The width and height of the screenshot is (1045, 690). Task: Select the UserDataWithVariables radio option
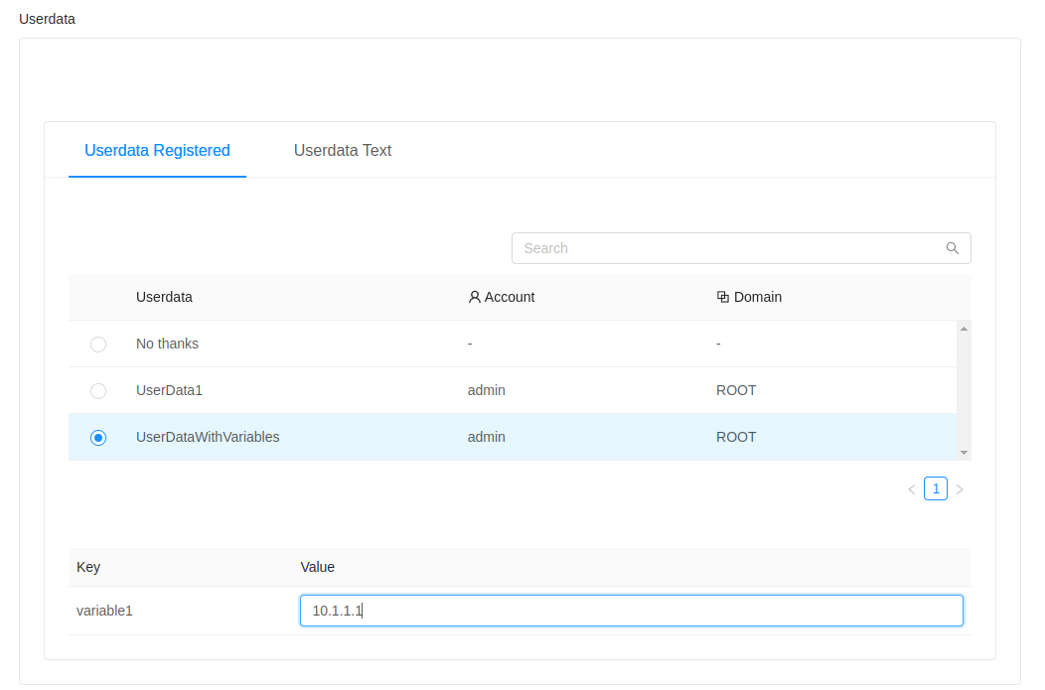tap(98, 438)
